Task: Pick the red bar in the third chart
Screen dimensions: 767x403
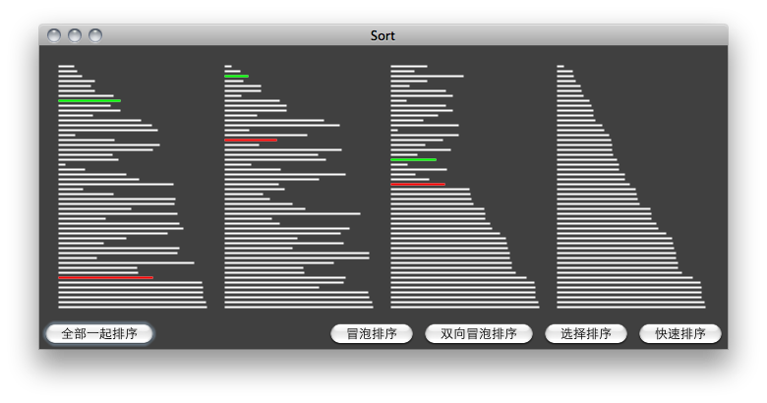Action: (x=418, y=184)
